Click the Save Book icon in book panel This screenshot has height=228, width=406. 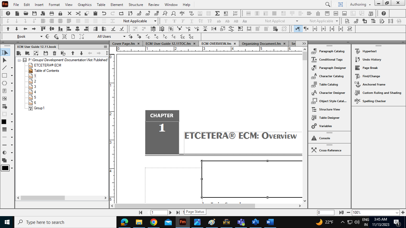tap(45, 53)
